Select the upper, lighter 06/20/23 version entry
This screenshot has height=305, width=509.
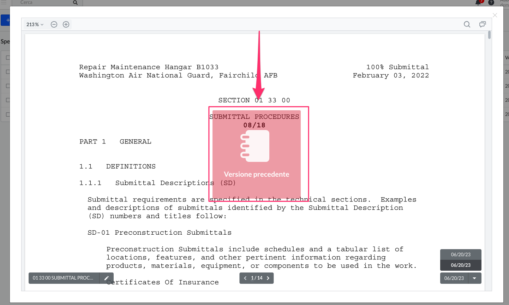(461, 254)
